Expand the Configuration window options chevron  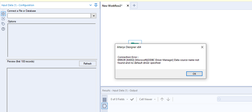90,5
